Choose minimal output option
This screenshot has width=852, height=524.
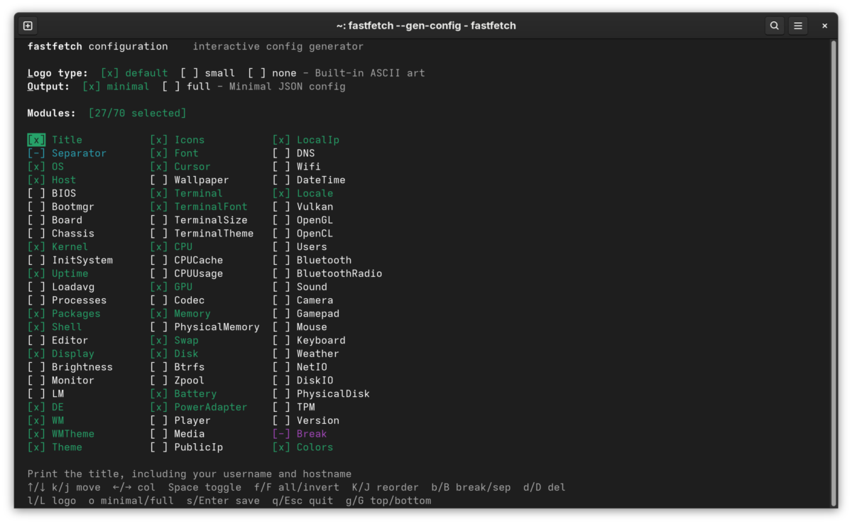click(116, 87)
